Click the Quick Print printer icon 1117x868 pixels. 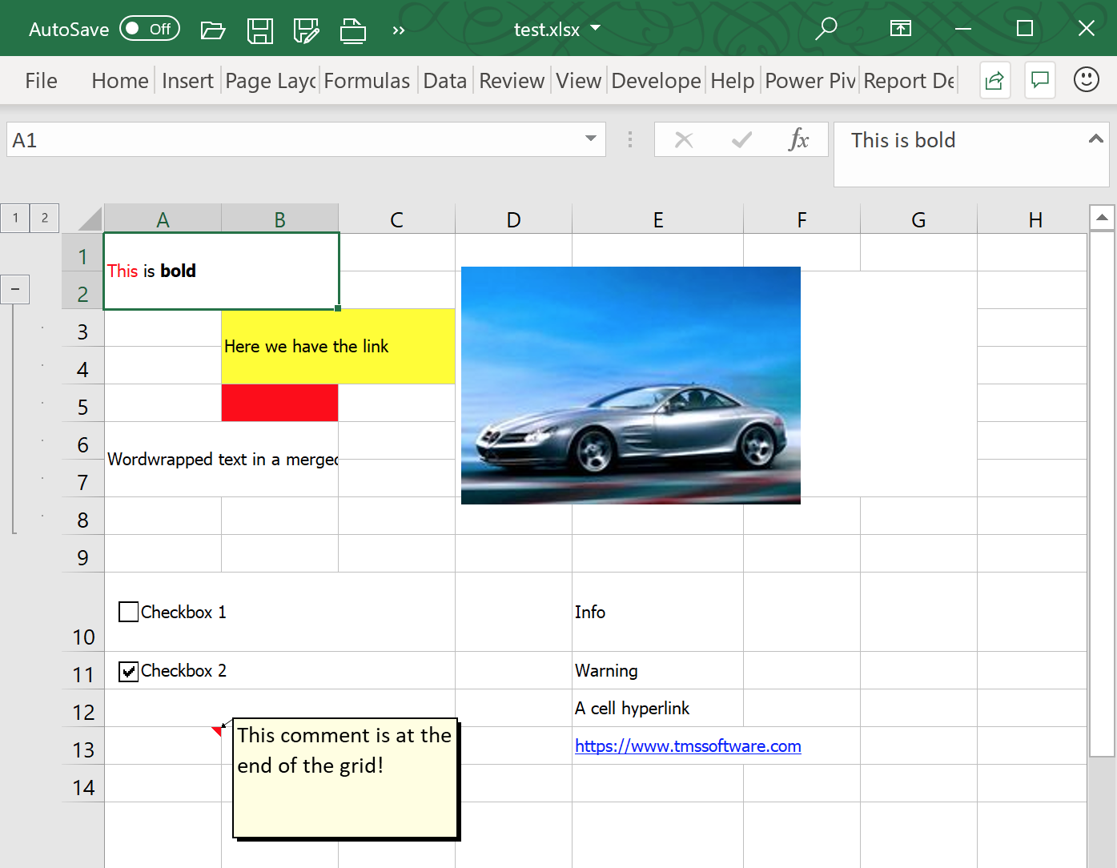352,30
